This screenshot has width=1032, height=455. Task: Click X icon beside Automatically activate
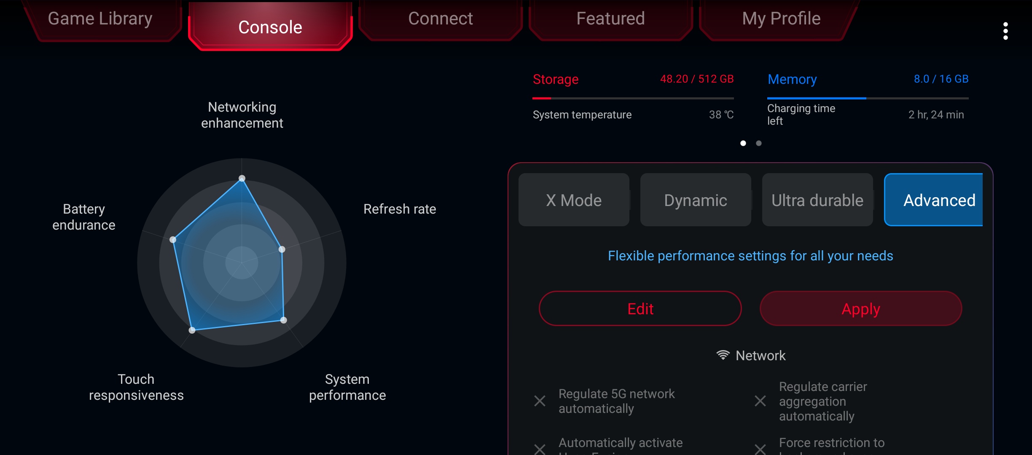[540, 449]
